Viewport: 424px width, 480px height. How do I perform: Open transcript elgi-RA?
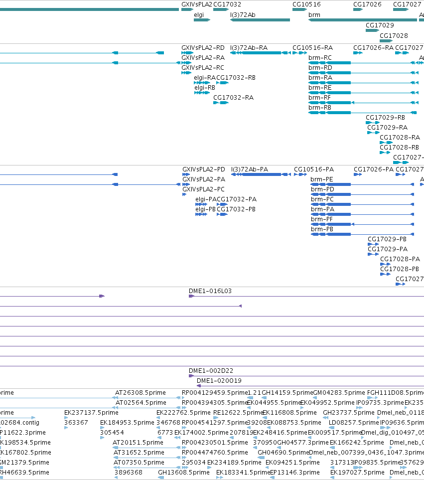click(205, 78)
